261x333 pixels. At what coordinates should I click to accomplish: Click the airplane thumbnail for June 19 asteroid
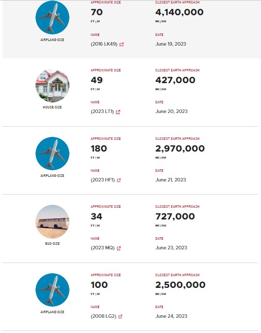(52, 17)
